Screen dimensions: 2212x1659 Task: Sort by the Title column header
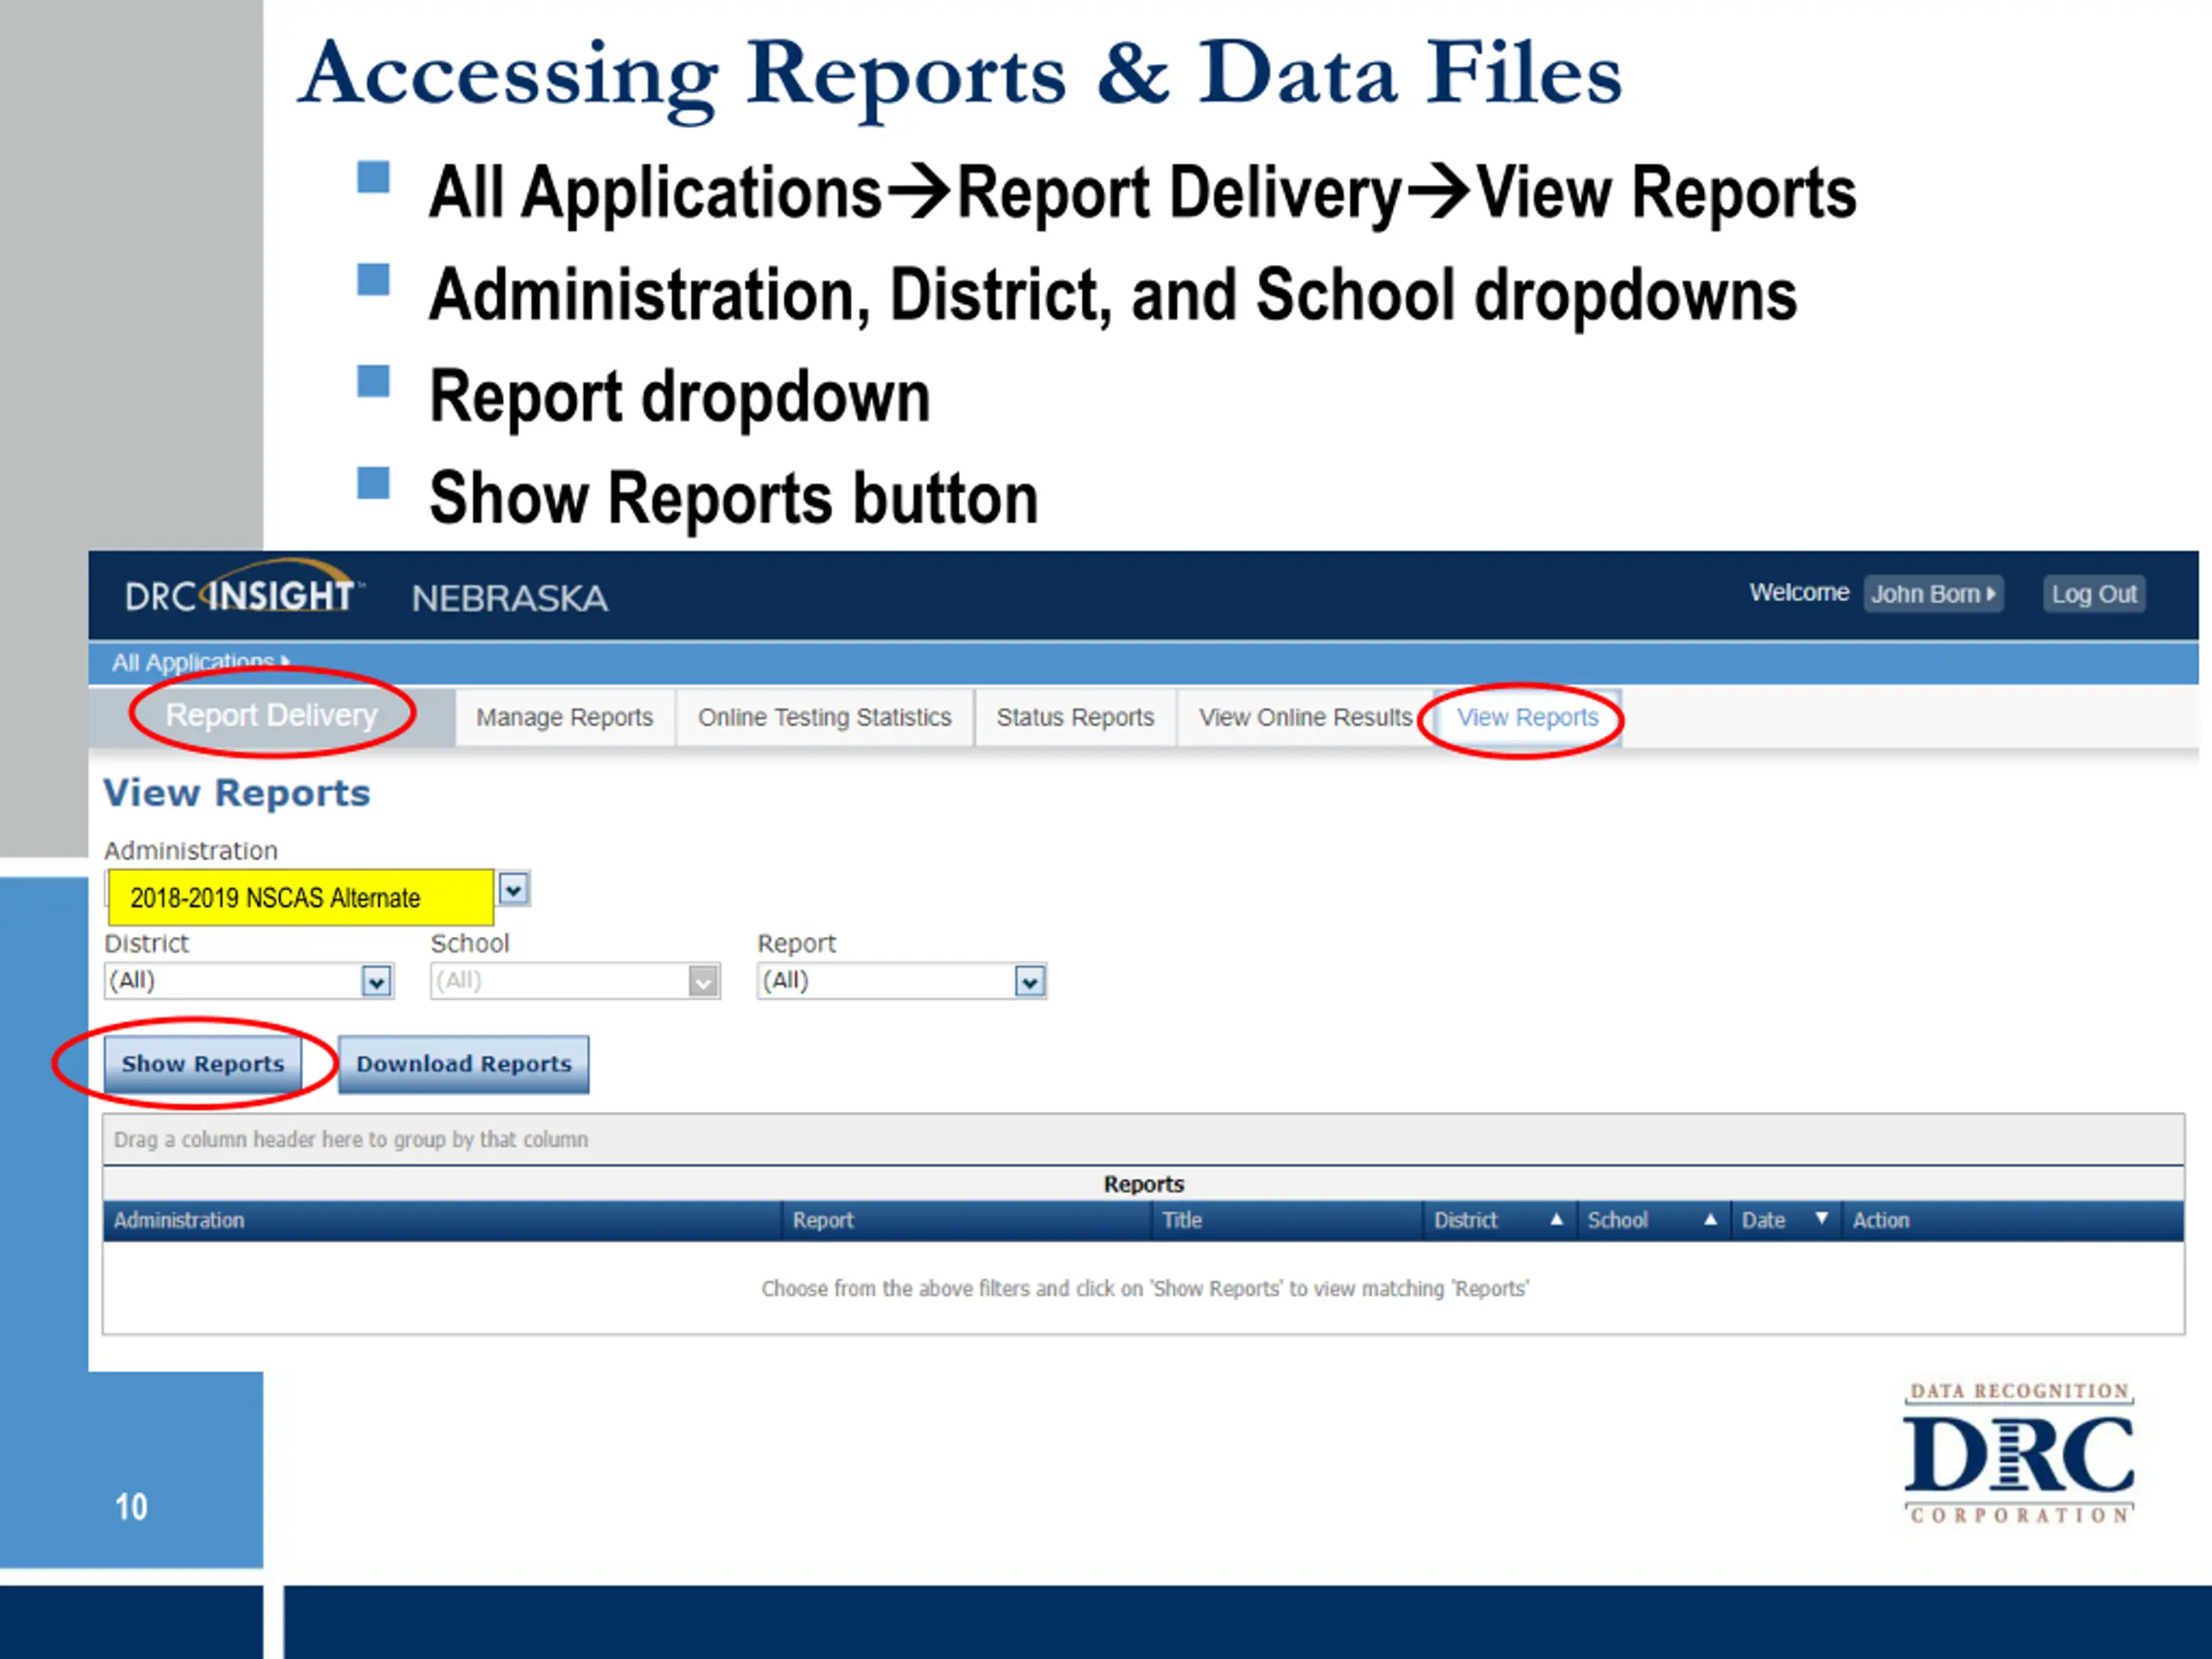point(1287,1221)
